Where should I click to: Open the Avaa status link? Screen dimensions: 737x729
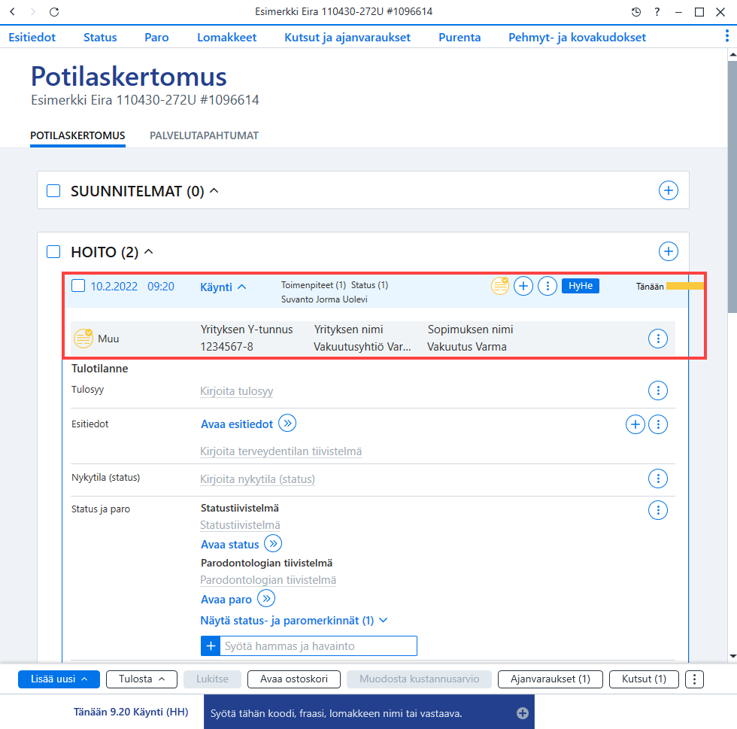point(230,545)
